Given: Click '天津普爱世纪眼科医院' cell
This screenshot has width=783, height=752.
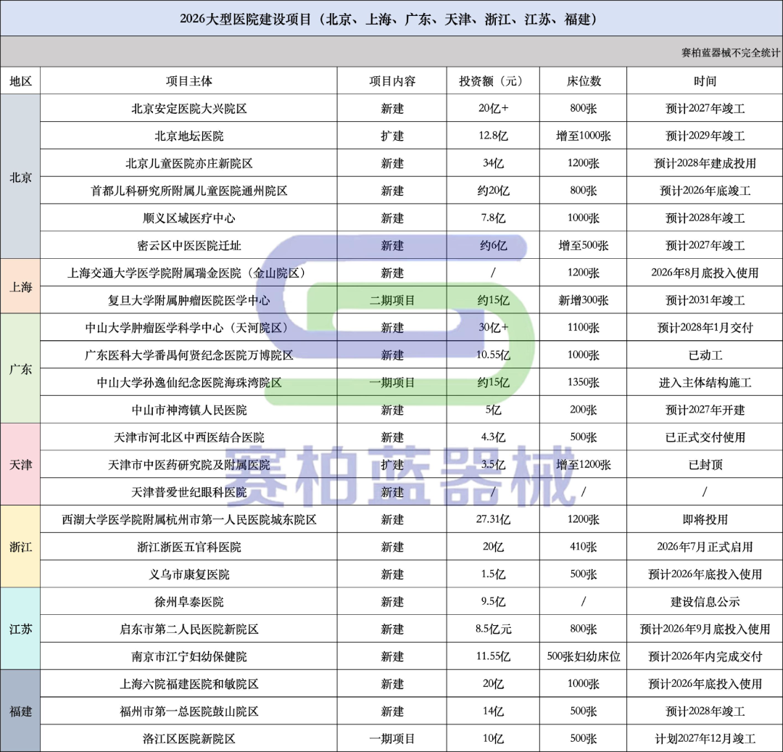Looking at the screenshot, I should (x=188, y=492).
